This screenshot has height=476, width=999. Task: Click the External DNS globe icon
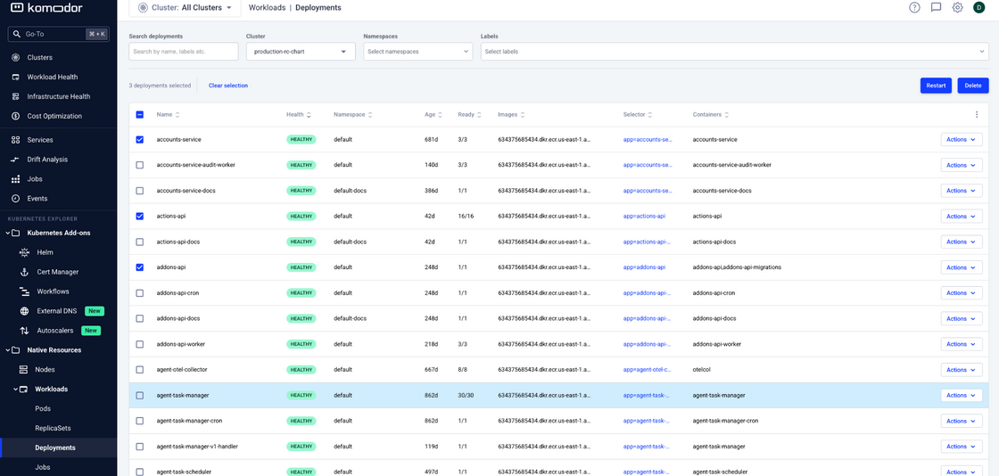pyautogui.click(x=24, y=311)
